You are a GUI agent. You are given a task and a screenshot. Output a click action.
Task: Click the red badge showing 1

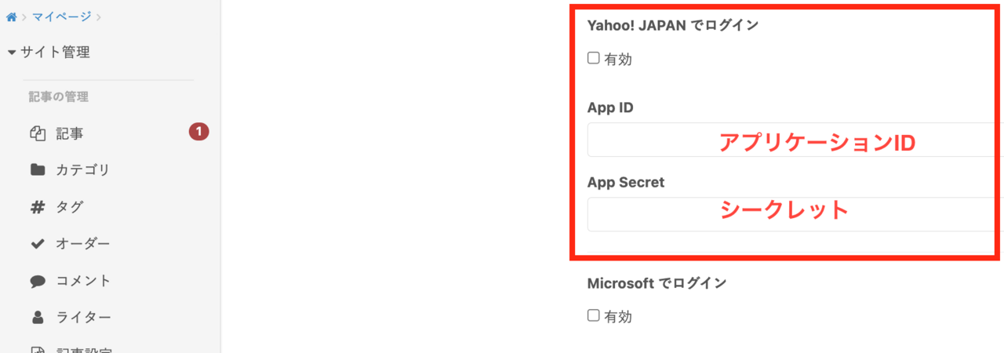coord(198,132)
